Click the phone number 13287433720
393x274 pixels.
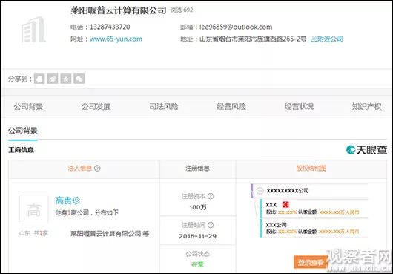pos(110,27)
